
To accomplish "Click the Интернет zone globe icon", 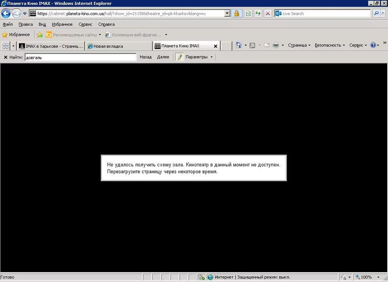I will [210, 277].
